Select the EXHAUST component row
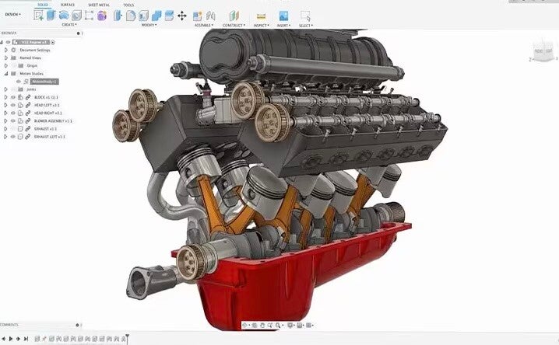 45,128
